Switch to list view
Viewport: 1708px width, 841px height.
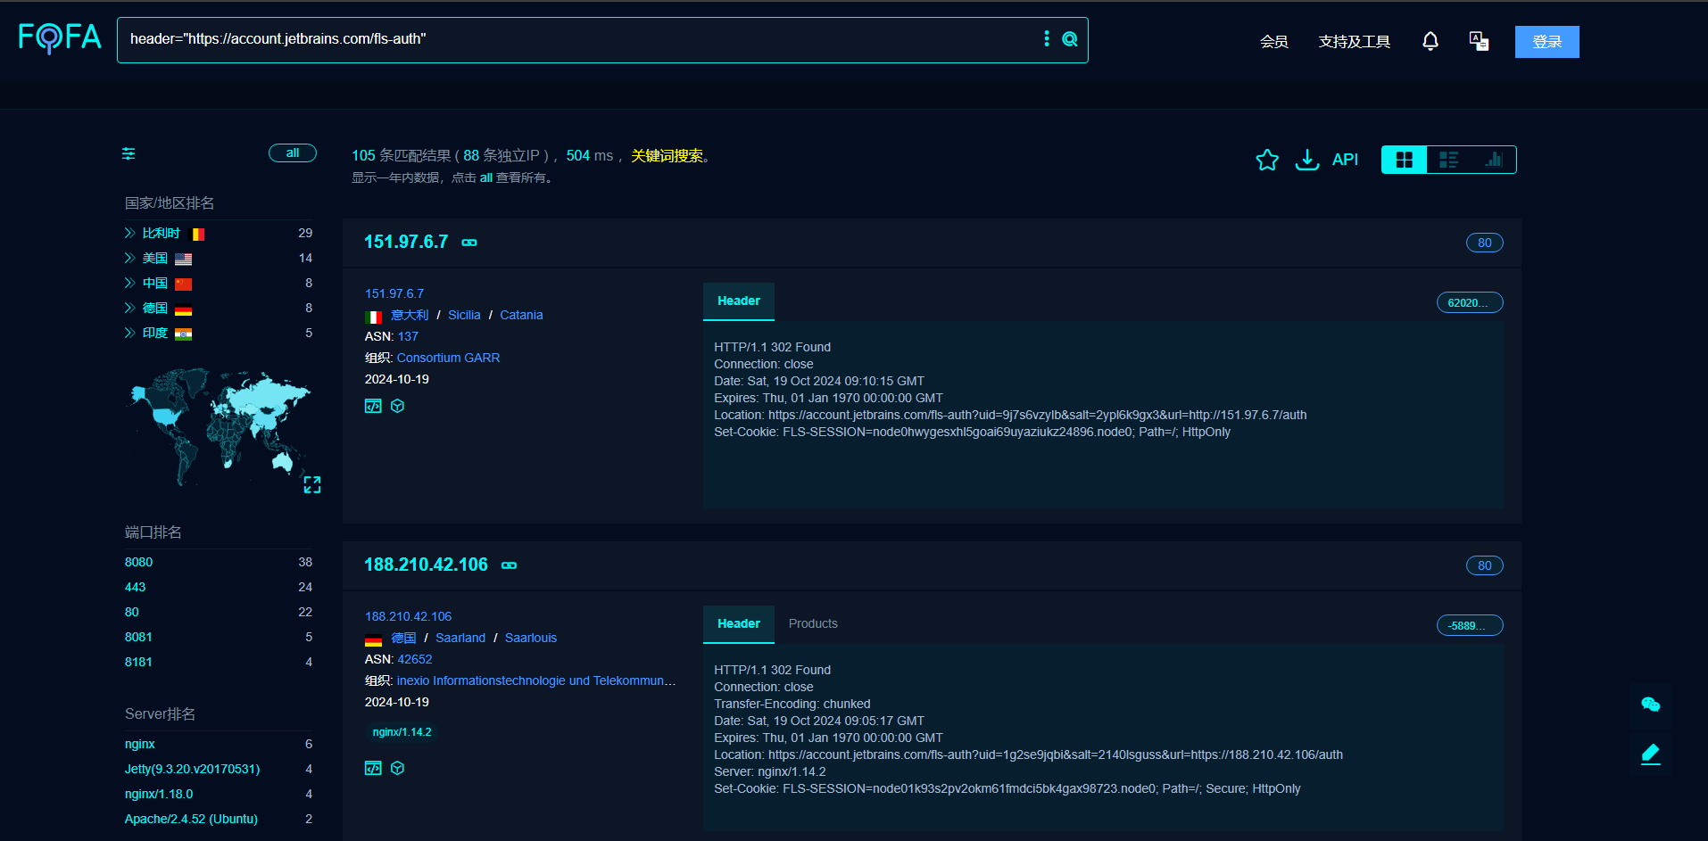point(1449,160)
